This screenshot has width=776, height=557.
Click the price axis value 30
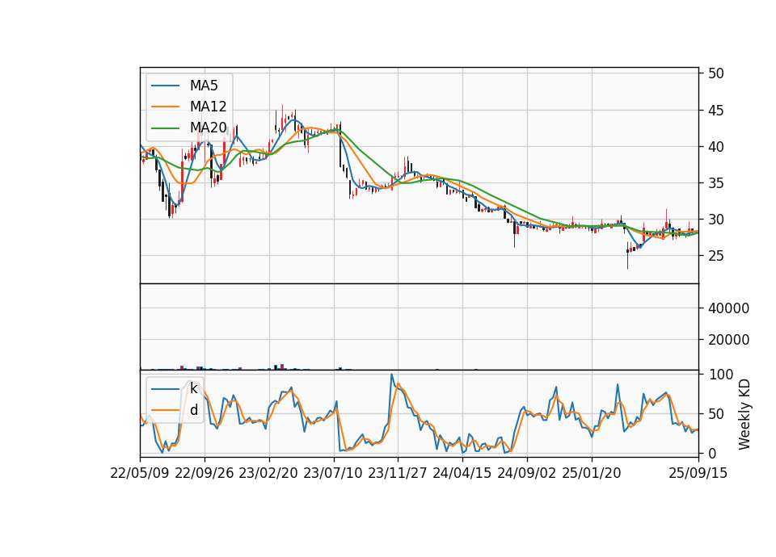(716, 220)
